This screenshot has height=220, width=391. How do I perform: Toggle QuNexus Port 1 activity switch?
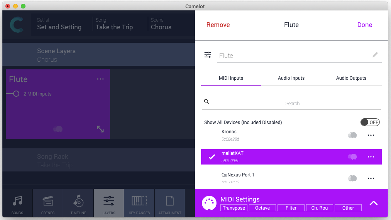click(352, 178)
